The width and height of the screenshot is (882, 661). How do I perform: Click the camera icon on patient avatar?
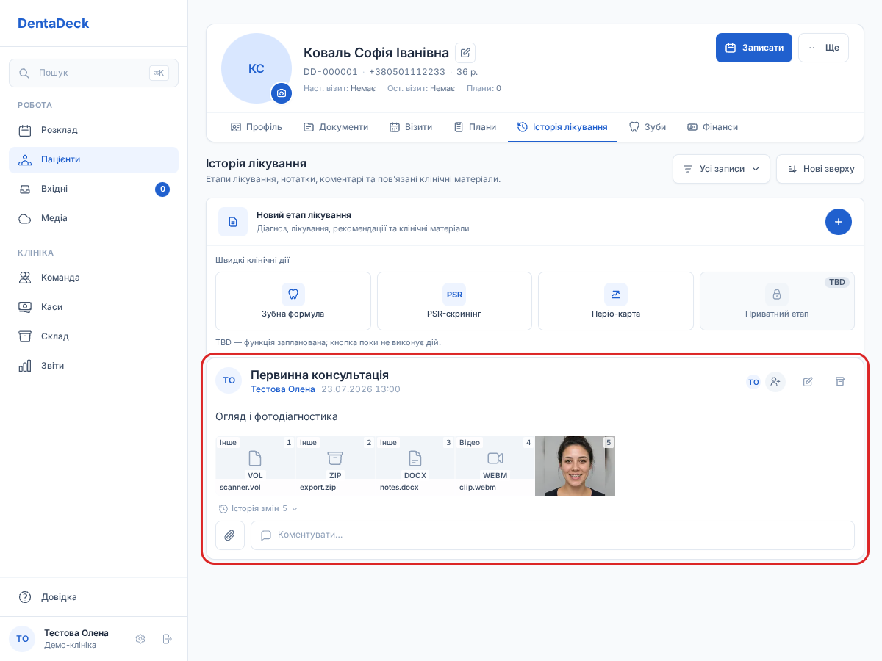tap(282, 93)
